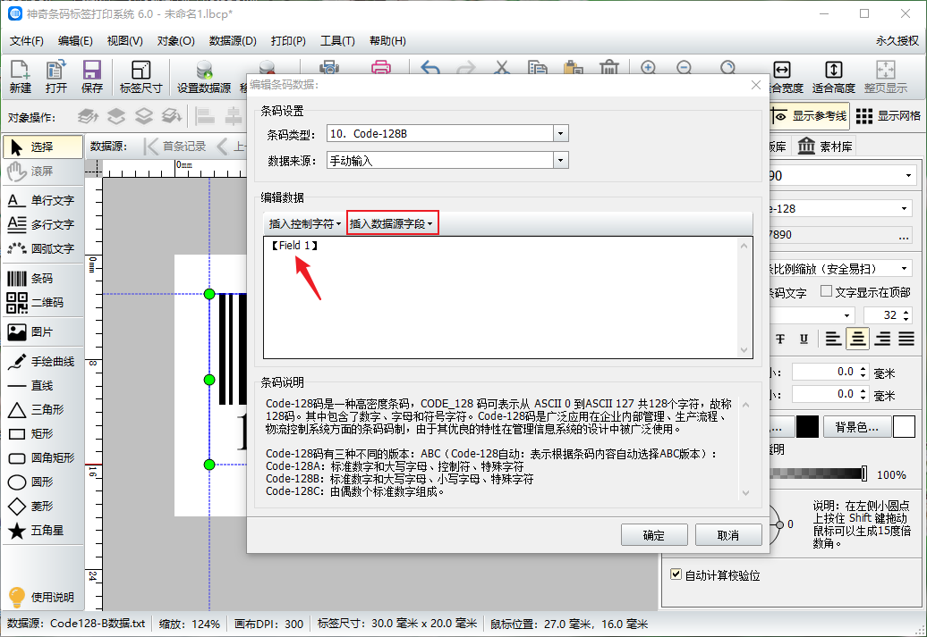Image resolution: width=927 pixels, height=637 pixels.
Task: Open the 视图(V) menu
Action: tap(124, 41)
